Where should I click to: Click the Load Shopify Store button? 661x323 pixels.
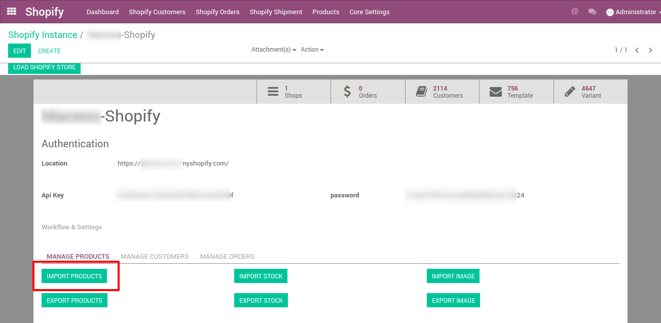[45, 67]
